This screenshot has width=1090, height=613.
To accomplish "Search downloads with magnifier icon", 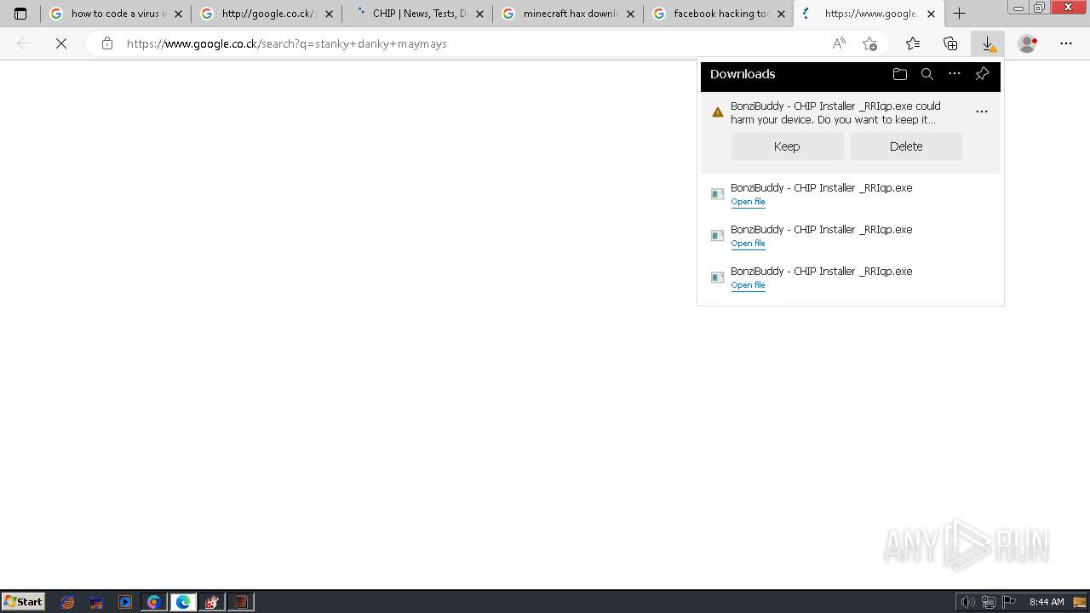I will (927, 74).
